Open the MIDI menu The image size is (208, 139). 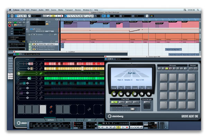click(x=47, y=10)
